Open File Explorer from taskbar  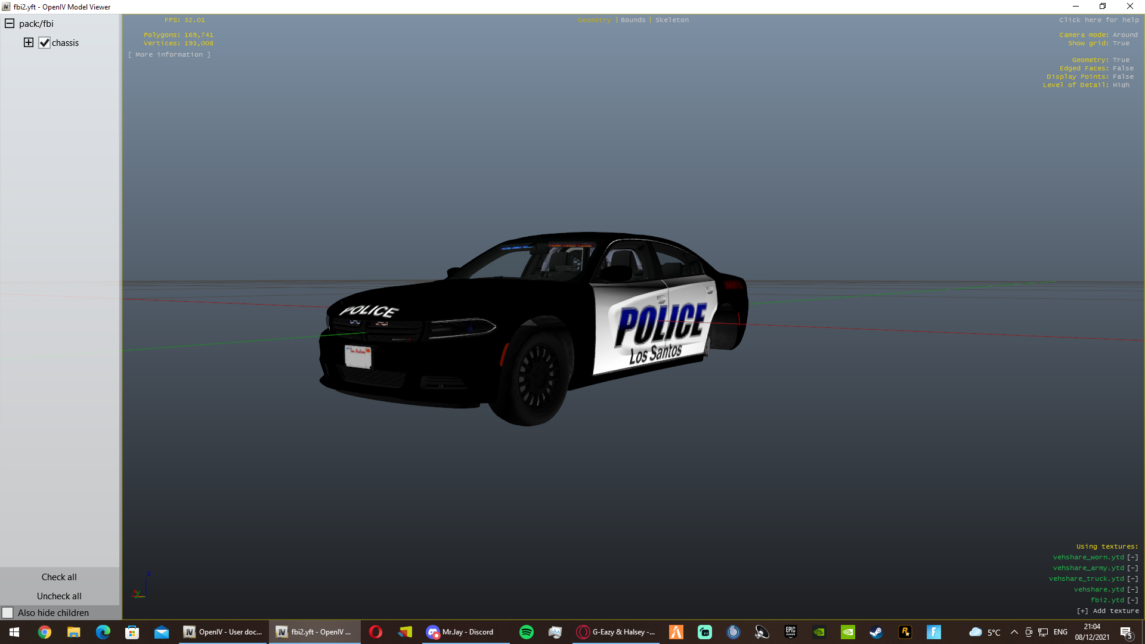(74, 632)
